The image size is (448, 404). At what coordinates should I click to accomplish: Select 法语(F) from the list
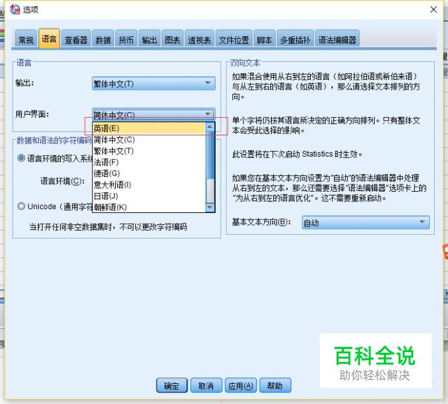coord(149,163)
